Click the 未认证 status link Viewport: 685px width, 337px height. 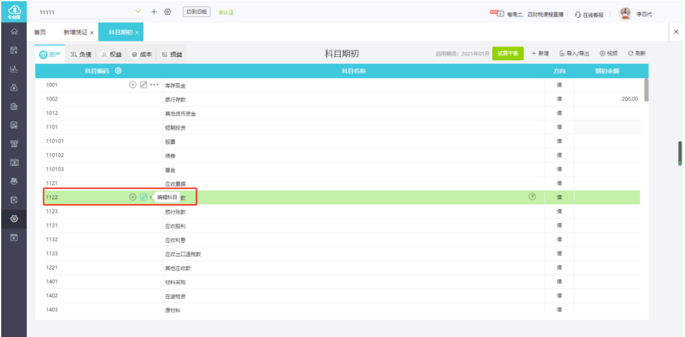[226, 13]
